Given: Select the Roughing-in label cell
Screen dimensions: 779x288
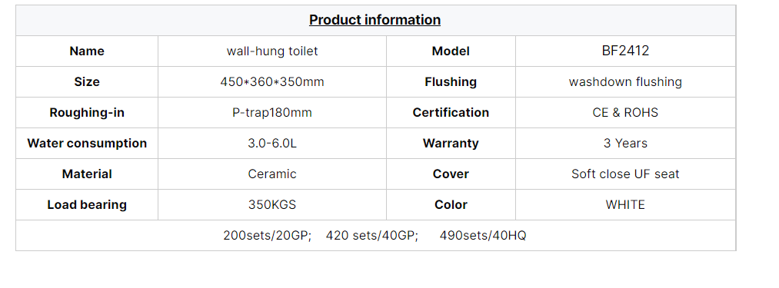Looking at the screenshot, I should tap(87, 113).
